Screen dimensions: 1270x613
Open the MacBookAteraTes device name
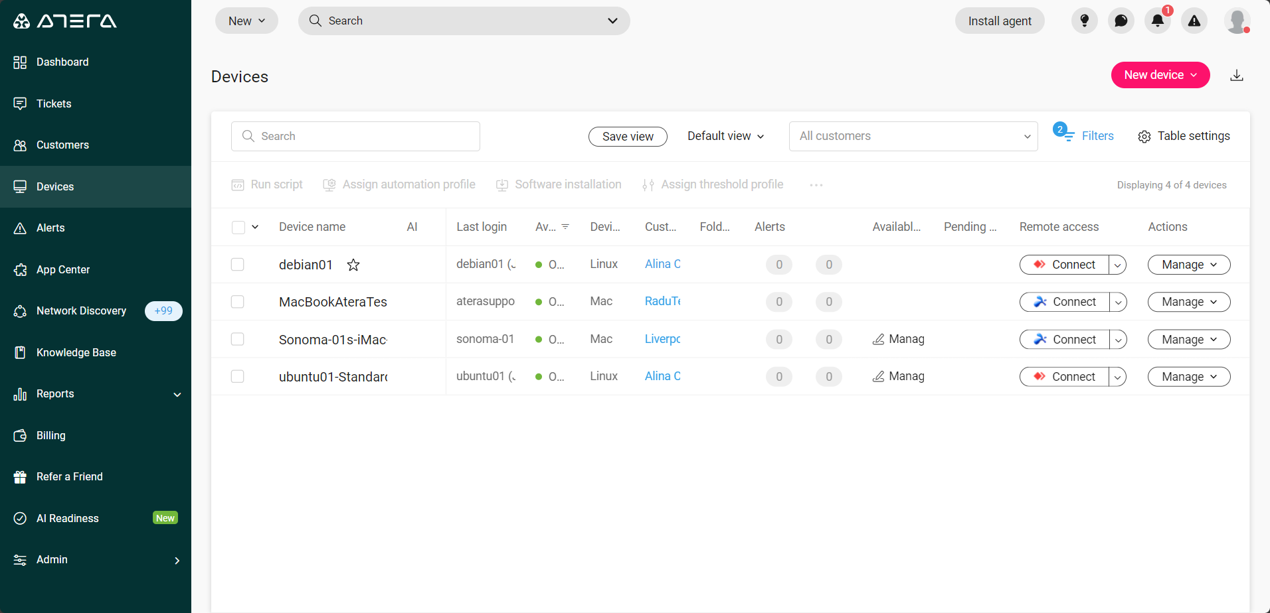point(333,302)
